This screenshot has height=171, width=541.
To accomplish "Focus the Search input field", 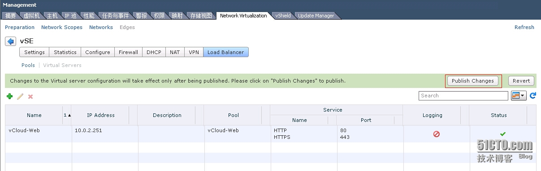I will coord(463,96).
